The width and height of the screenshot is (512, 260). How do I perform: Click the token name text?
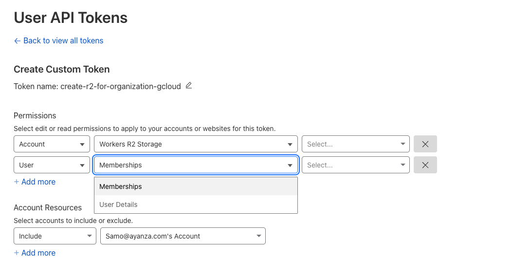point(120,86)
